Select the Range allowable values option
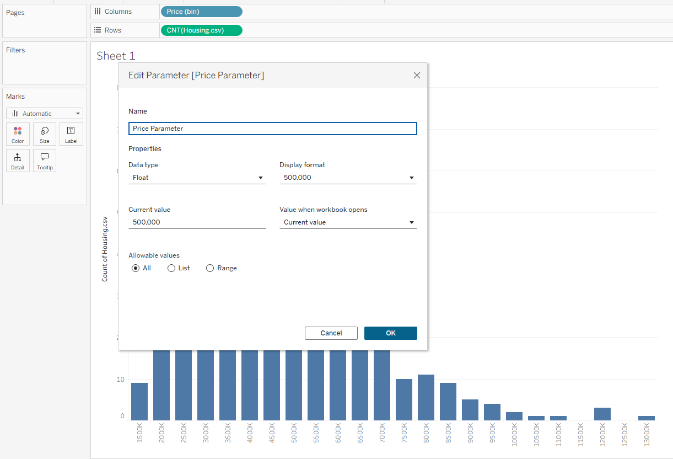 pos(210,268)
